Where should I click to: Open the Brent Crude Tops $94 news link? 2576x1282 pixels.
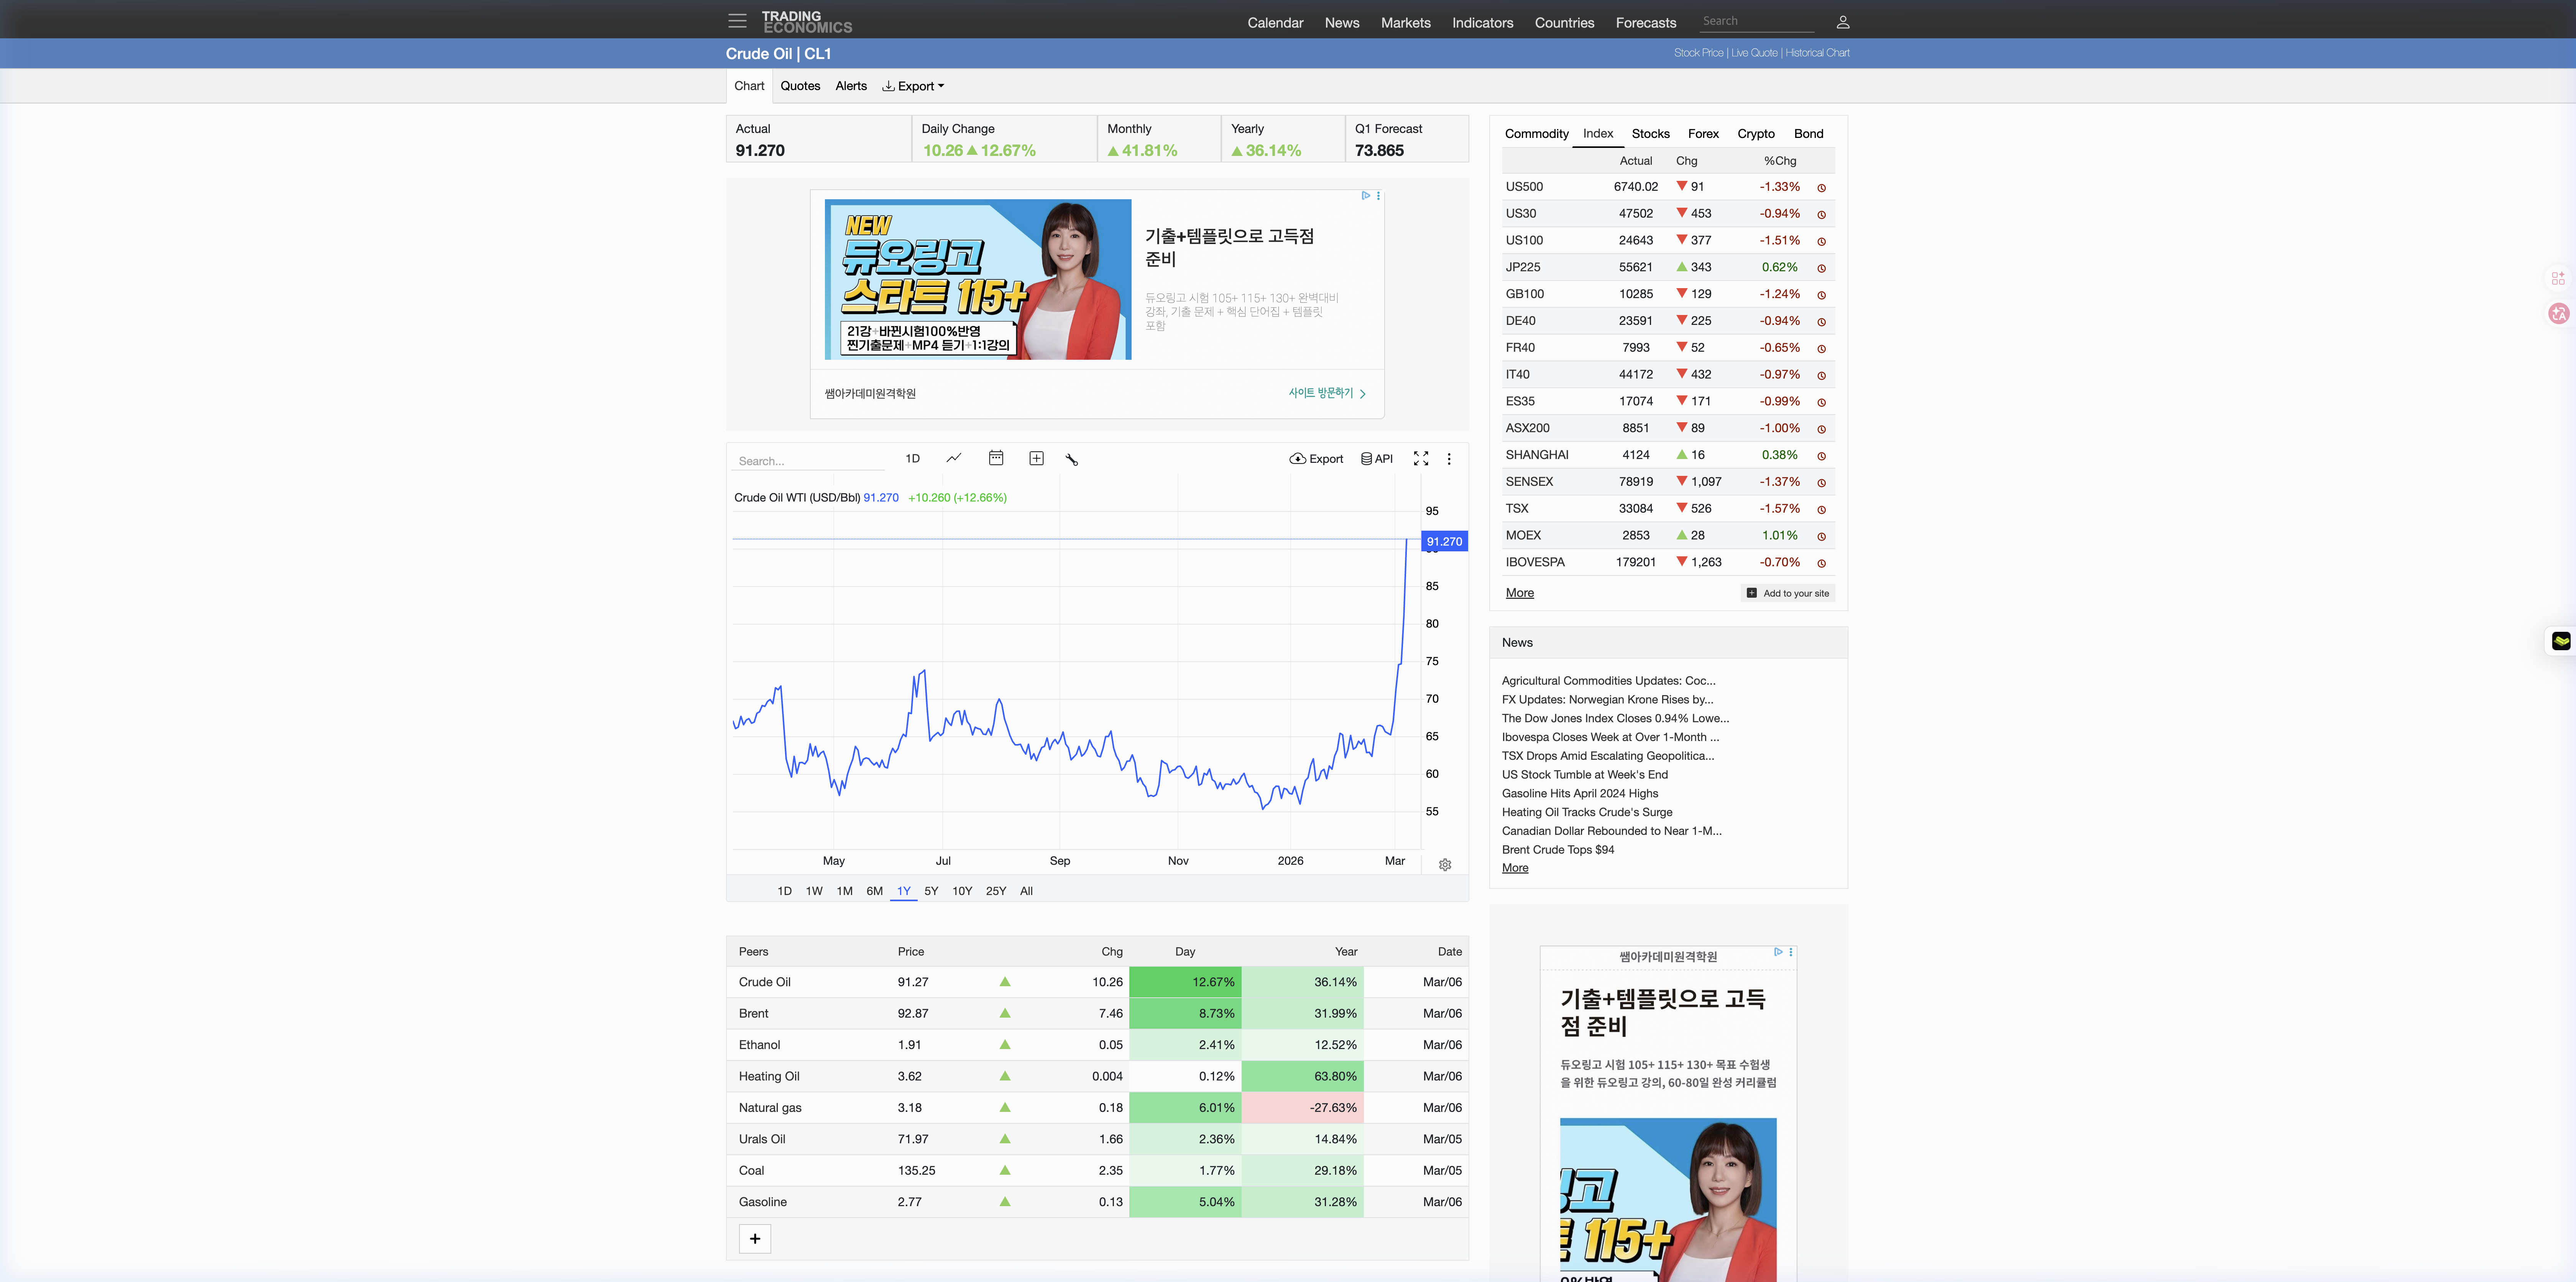click(x=1557, y=849)
